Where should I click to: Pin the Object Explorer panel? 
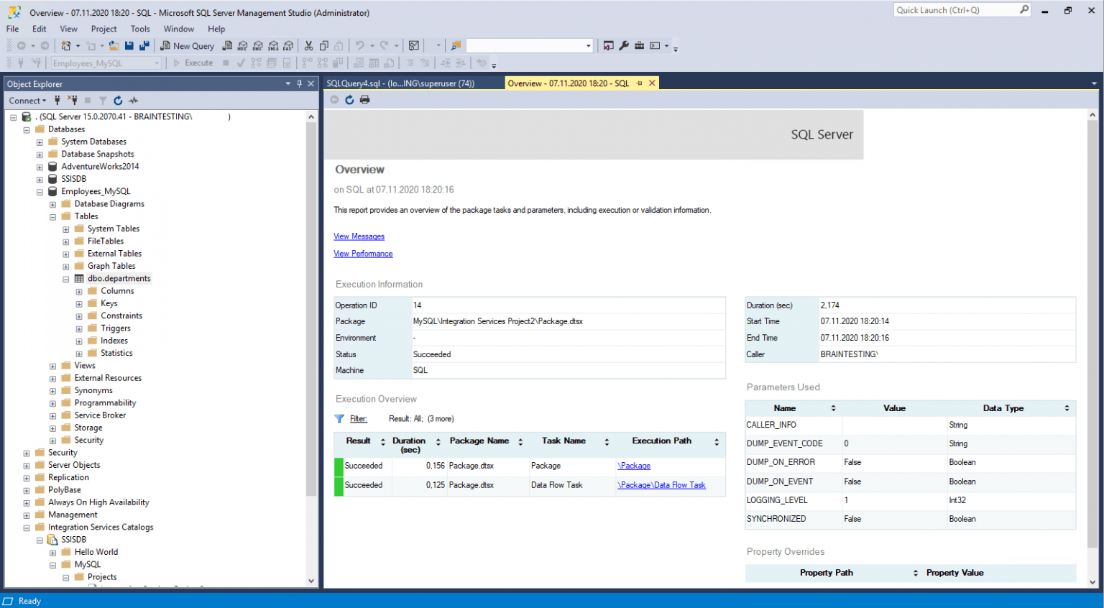click(300, 84)
